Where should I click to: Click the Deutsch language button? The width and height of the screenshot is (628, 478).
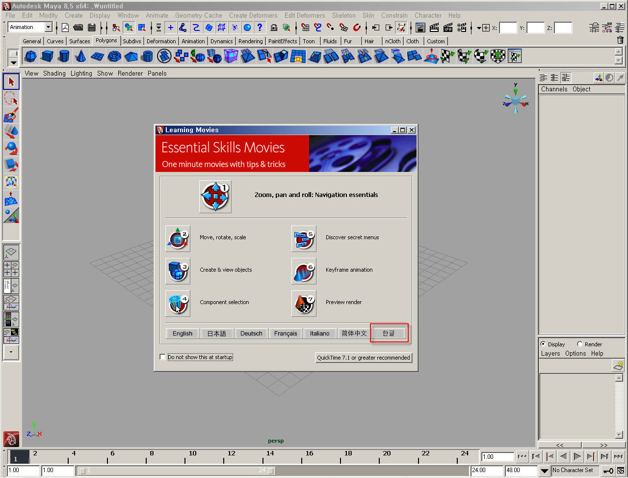(251, 333)
